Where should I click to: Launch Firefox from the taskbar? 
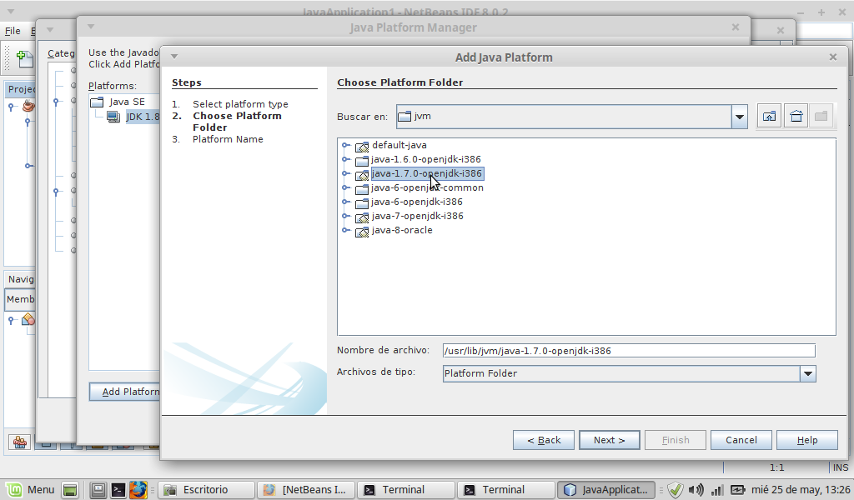tap(138, 490)
